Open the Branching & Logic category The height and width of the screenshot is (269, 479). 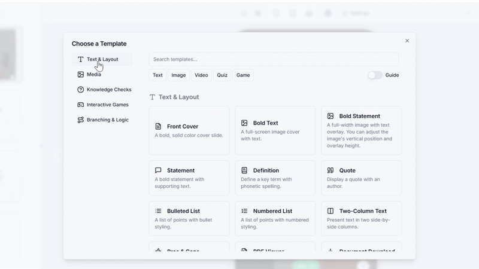pyautogui.click(x=102, y=120)
